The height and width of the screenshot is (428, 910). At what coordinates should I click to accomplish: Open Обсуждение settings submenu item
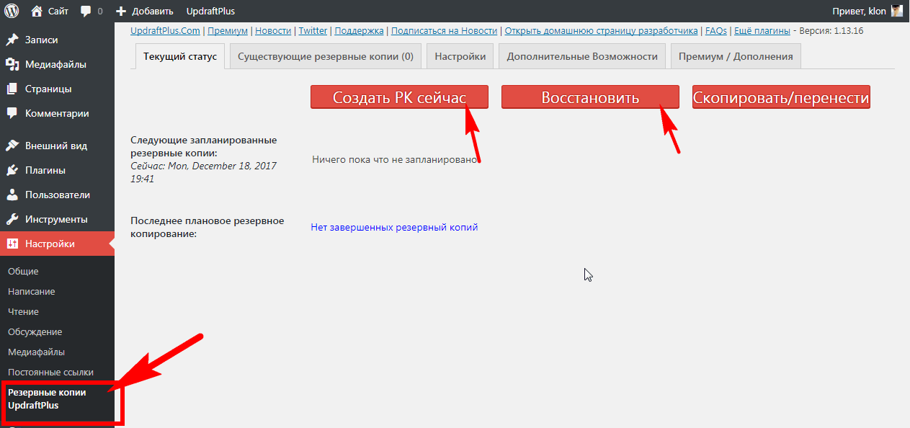35,332
